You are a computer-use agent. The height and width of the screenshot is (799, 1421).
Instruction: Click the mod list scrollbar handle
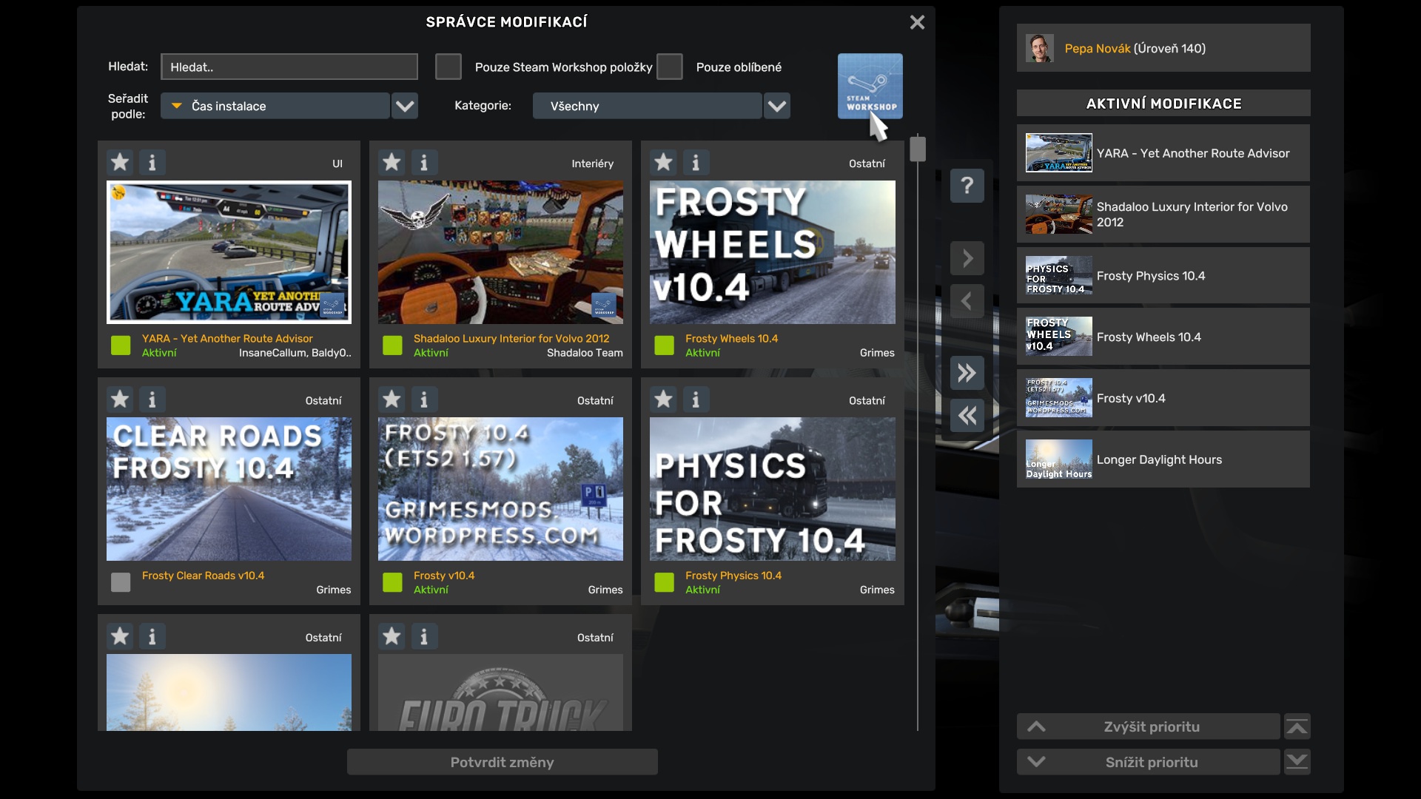(x=918, y=149)
